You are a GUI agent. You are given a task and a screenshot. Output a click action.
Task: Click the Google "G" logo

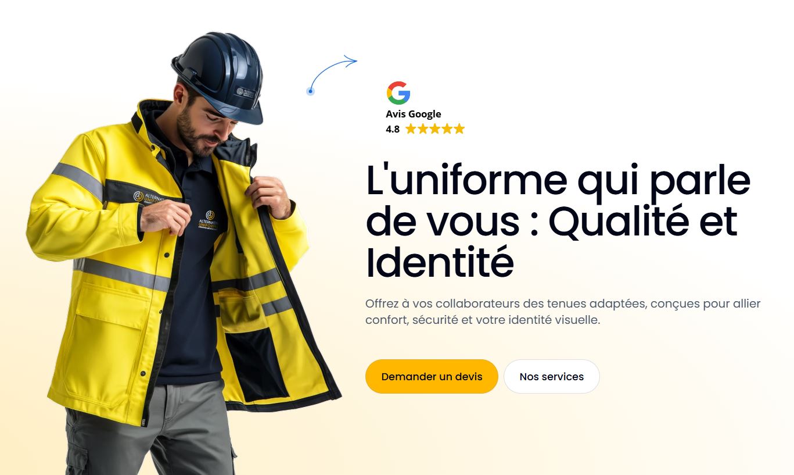398,93
